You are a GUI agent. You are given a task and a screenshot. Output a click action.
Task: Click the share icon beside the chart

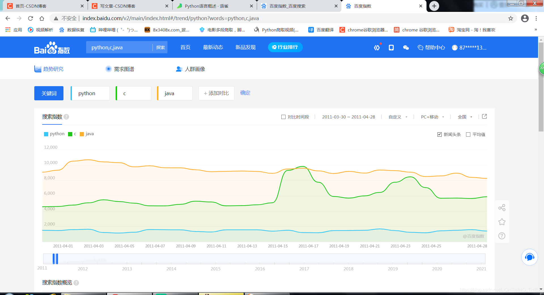point(502,208)
